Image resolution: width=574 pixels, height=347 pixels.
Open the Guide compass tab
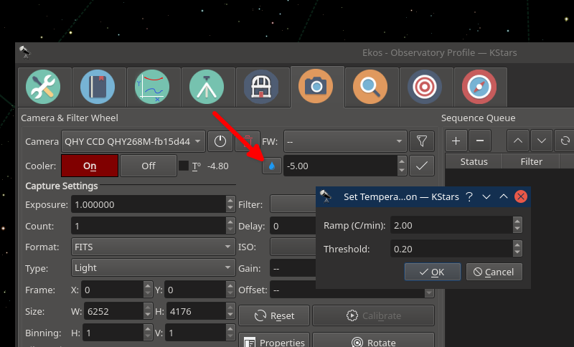(x=479, y=87)
